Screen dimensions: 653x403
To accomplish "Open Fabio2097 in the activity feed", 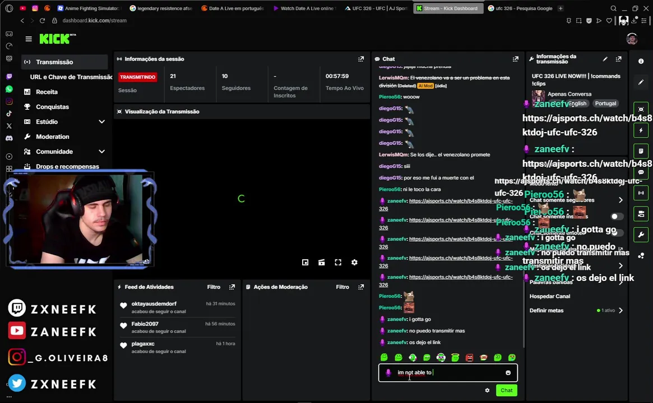I will click(x=178, y=327).
